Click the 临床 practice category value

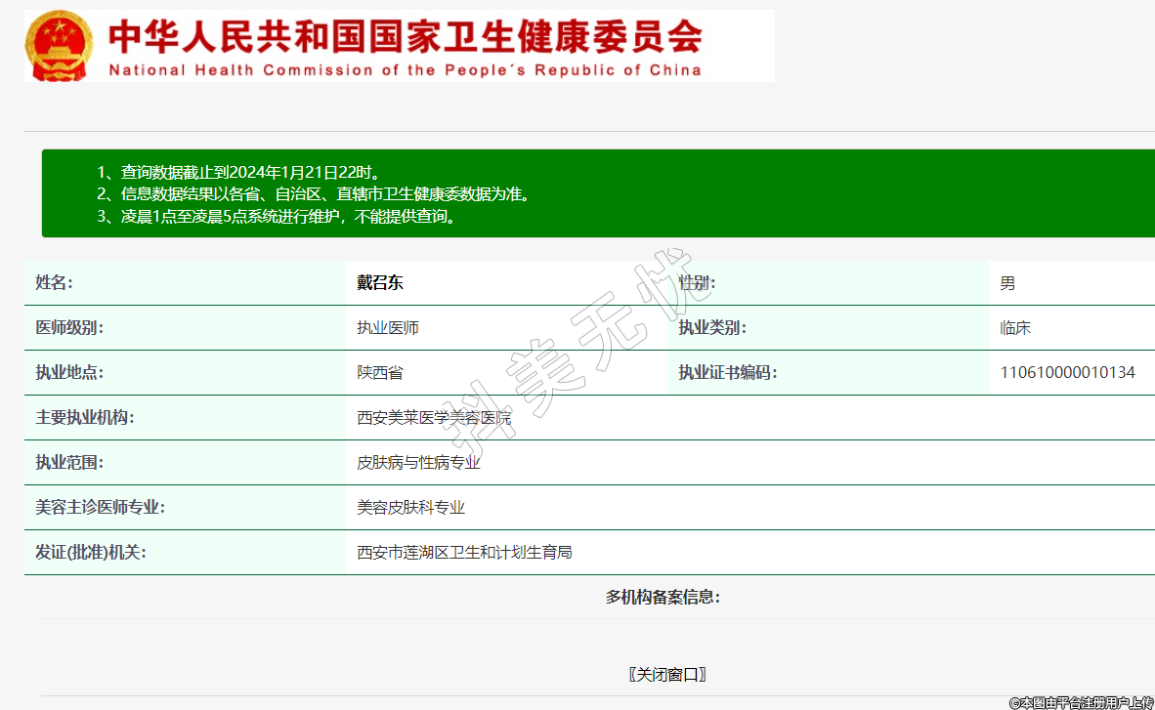1015,328
